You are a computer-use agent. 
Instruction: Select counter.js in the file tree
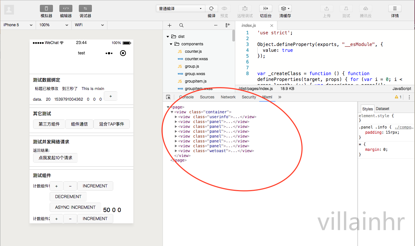click(x=194, y=51)
